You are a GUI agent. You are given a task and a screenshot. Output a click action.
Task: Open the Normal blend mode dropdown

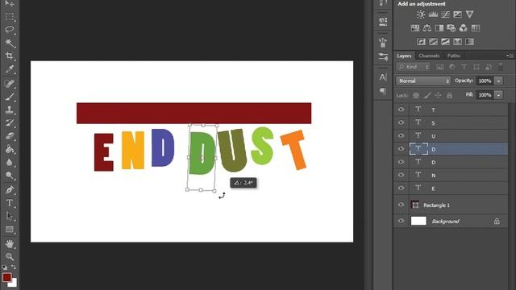(423, 81)
